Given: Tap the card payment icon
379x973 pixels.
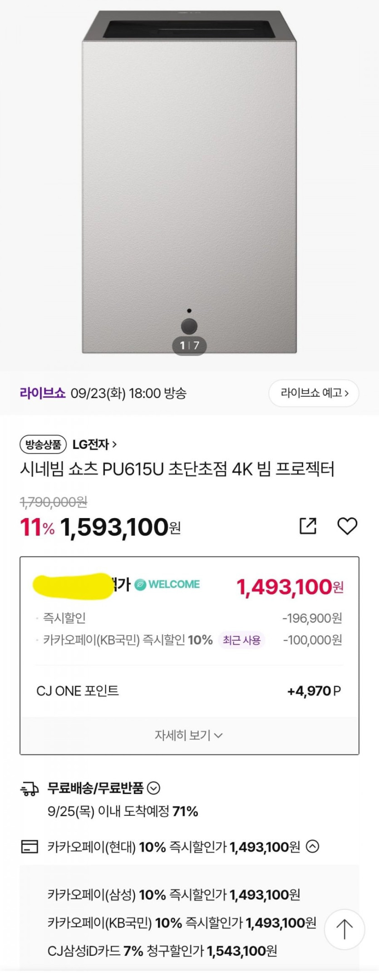Looking at the screenshot, I should [x=30, y=847].
